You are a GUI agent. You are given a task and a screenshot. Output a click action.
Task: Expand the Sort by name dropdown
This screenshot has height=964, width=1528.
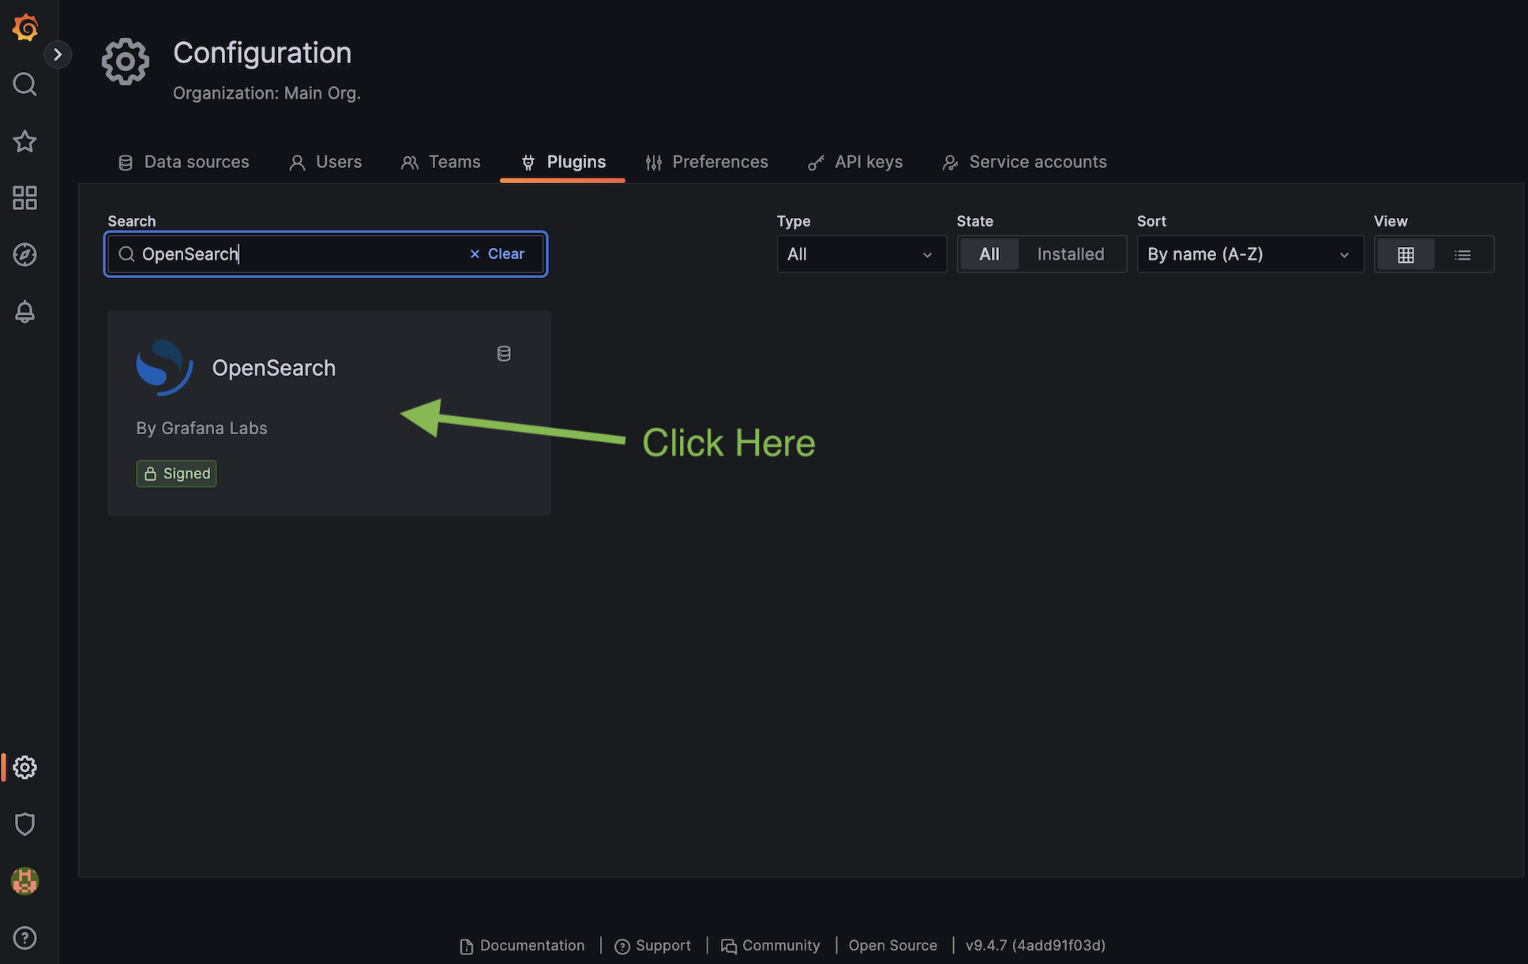[1248, 253]
